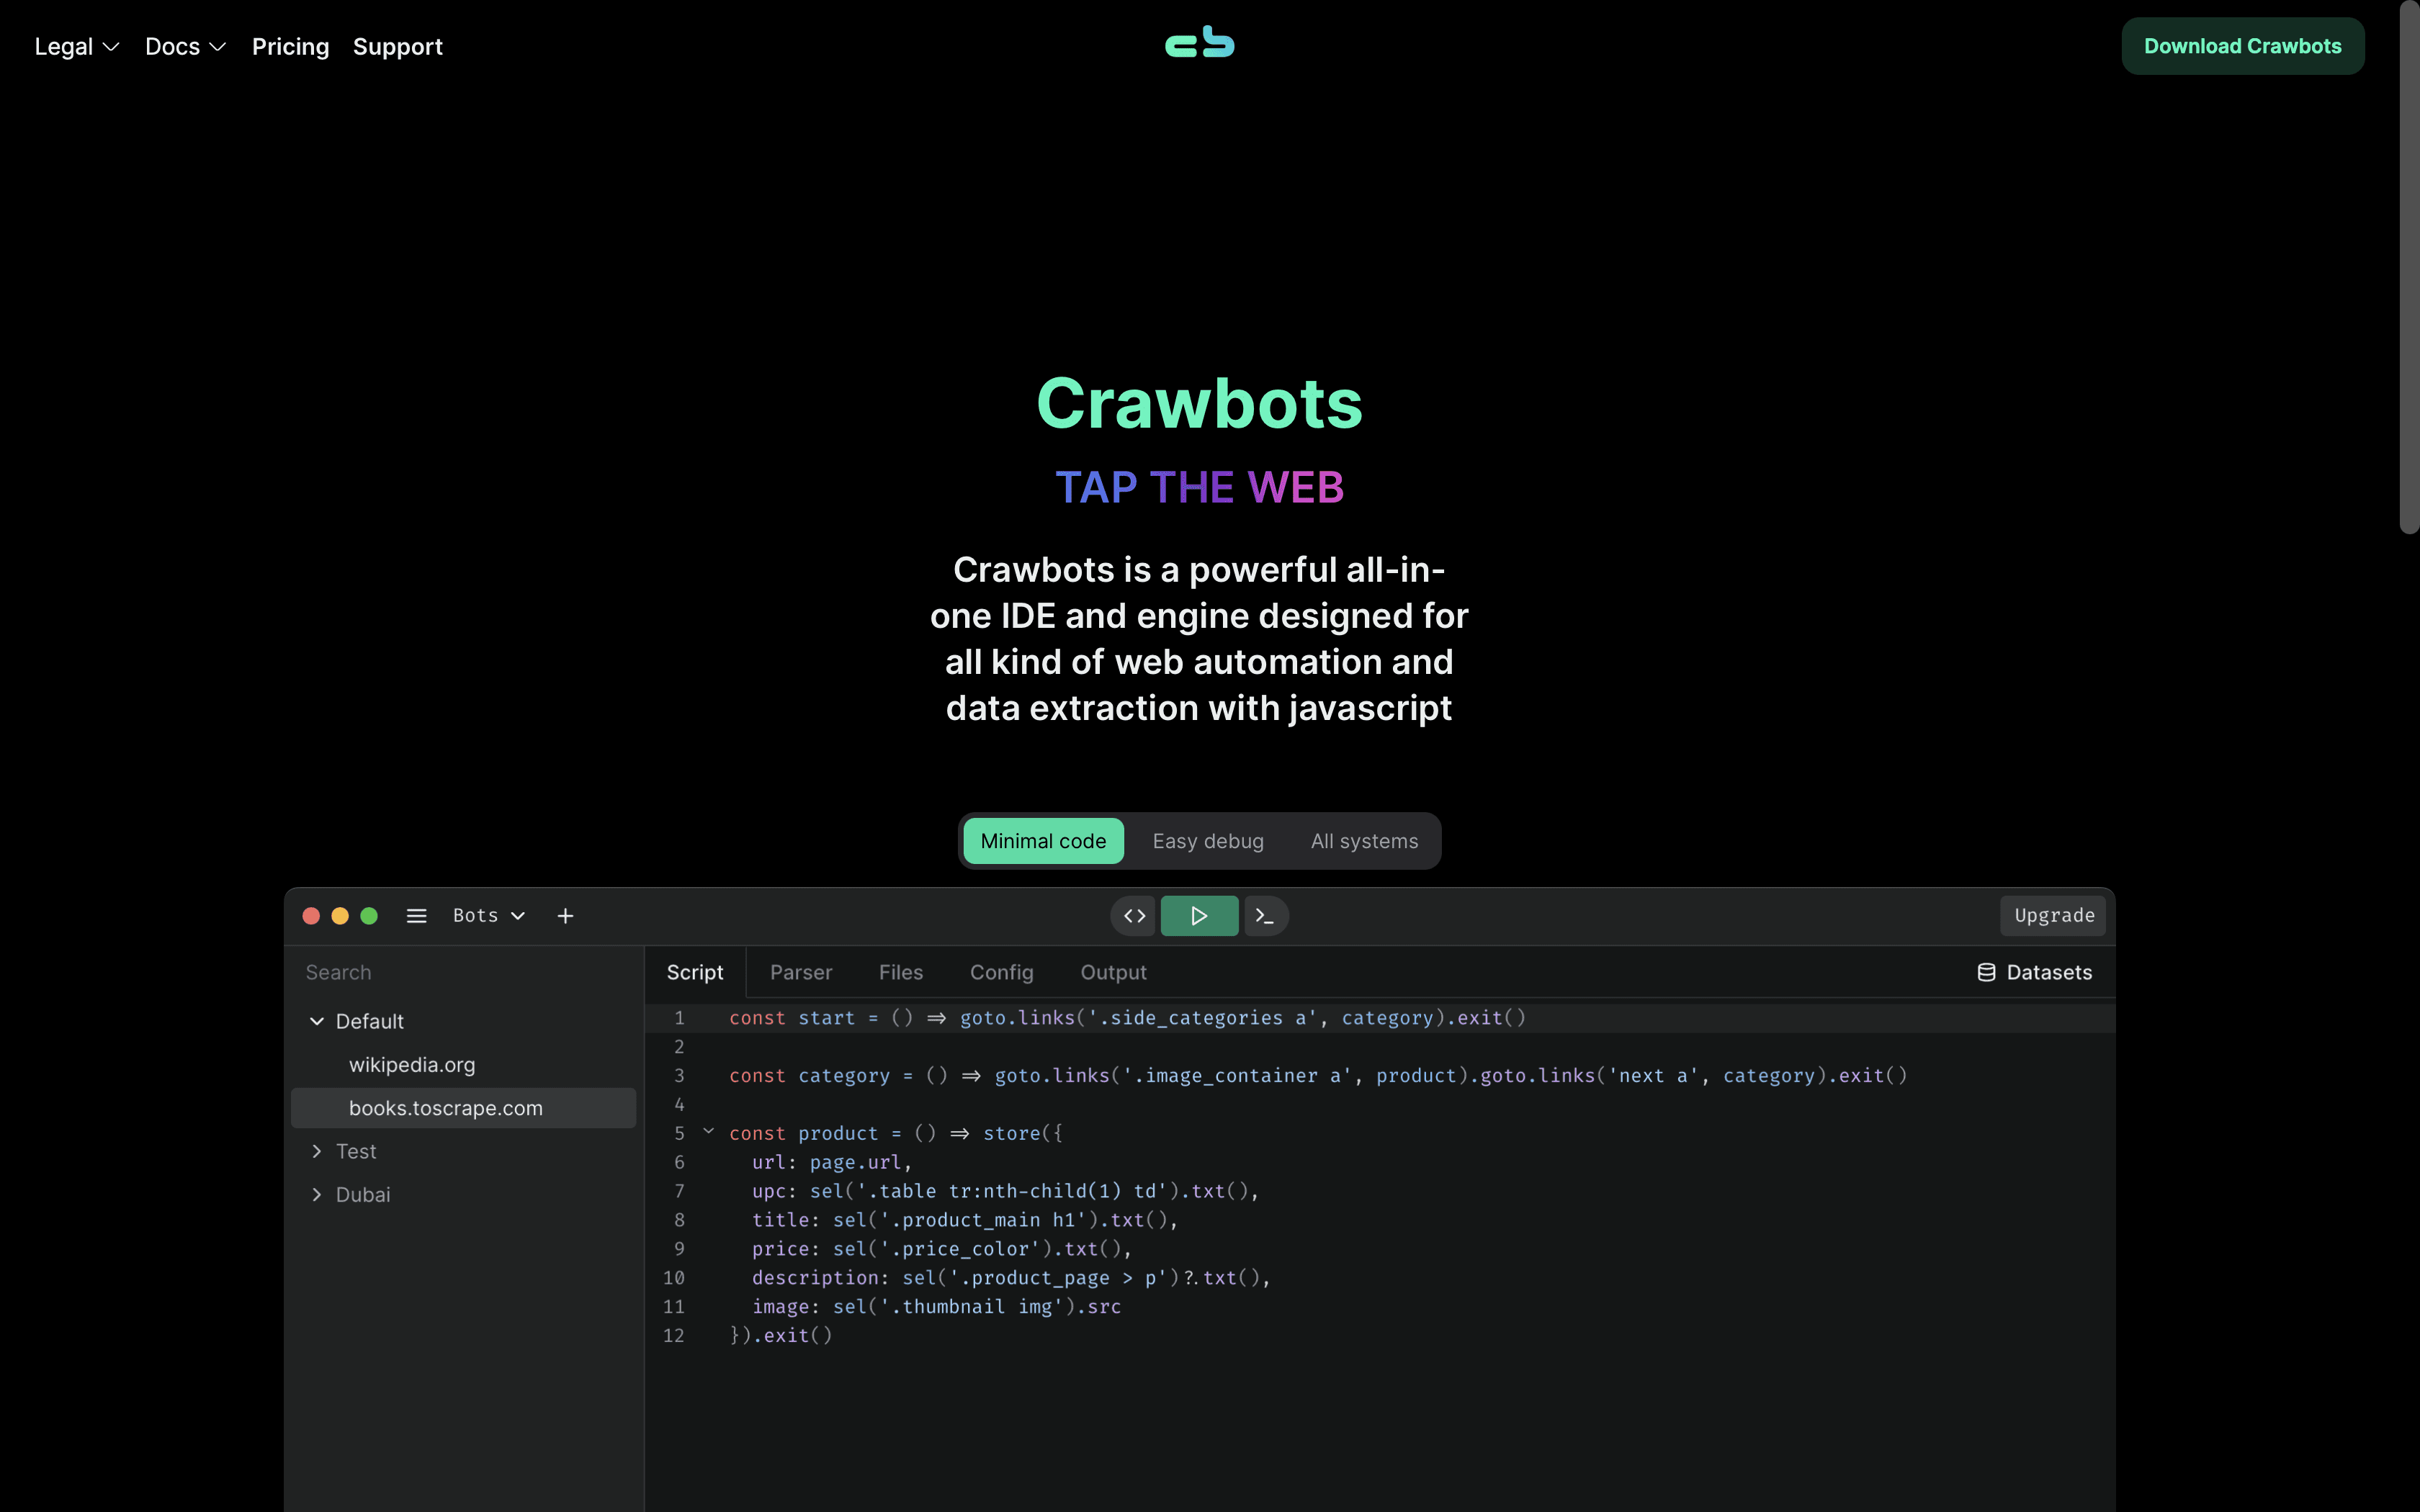Switch to the Easy debug option
Screen dimensions: 2420x1512
tap(1207, 841)
